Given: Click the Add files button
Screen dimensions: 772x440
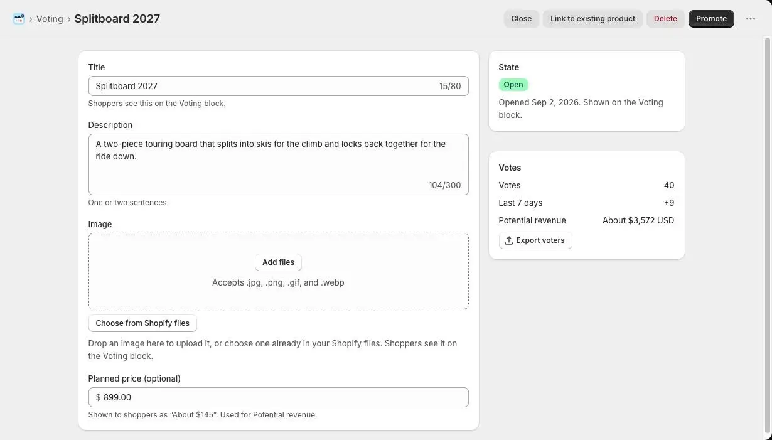Looking at the screenshot, I should pos(278,262).
